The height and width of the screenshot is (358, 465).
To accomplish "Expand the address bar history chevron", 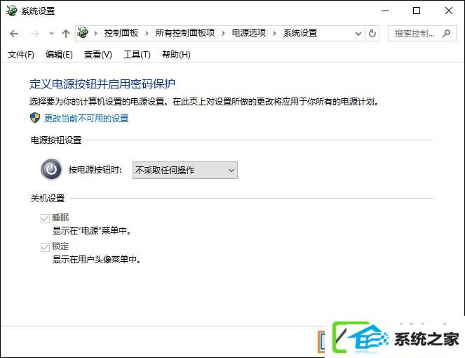I will coord(358,34).
